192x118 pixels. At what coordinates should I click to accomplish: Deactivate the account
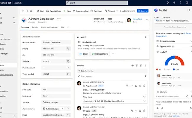[97, 11]
